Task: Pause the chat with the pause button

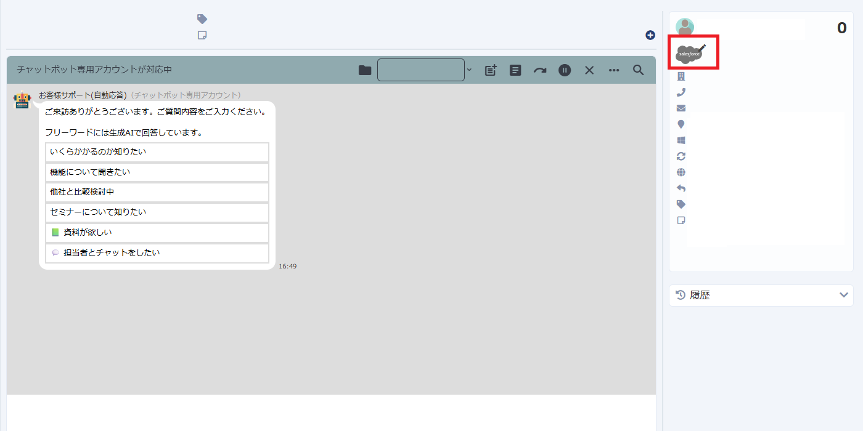Action: (x=565, y=70)
